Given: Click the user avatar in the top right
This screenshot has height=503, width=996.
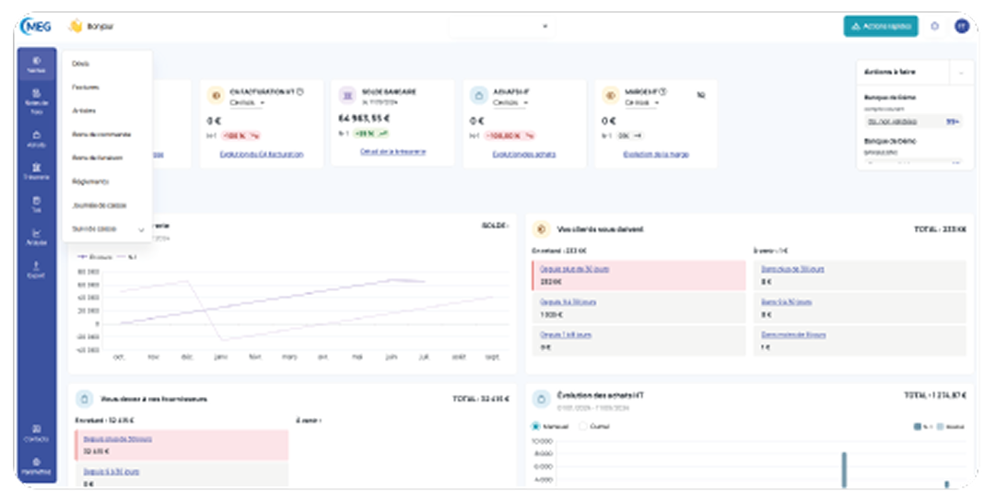Looking at the screenshot, I should pyautogui.click(x=961, y=27).
